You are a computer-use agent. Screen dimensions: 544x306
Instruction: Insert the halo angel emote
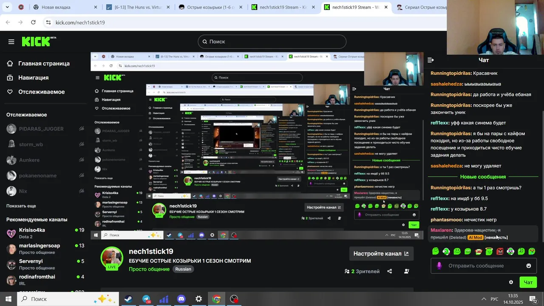pos(489,251)
